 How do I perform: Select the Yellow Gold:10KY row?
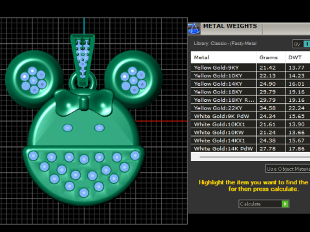251,75
